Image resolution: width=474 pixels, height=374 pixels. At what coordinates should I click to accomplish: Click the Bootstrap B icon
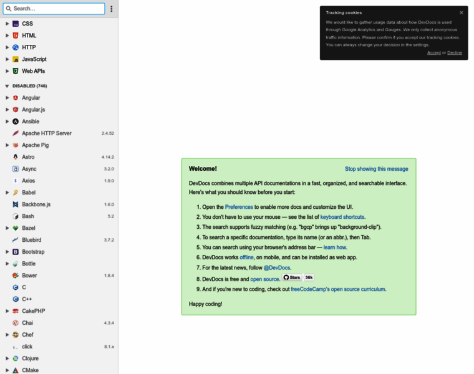tap(16, 252)
